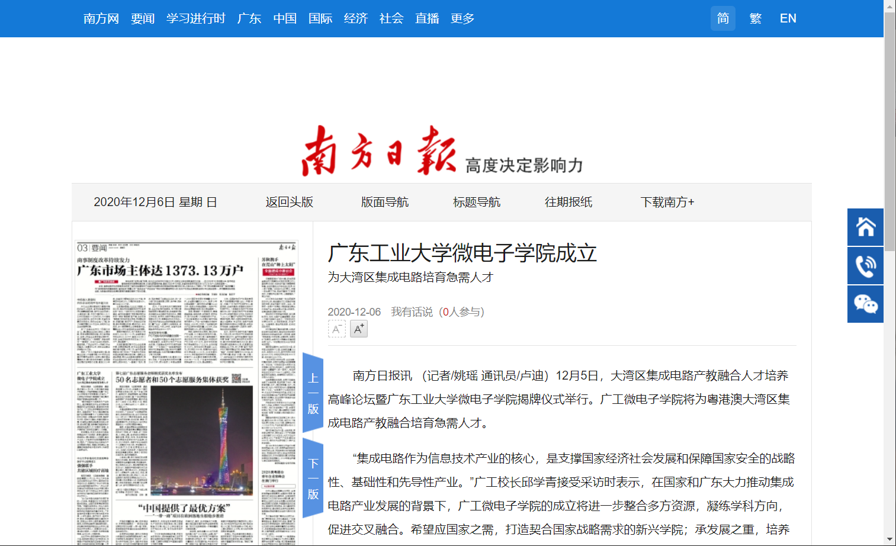This screenshot has width=896, height=546.
Task: Open the 版面导航 page navigator
Action: (x=384, y=202)
